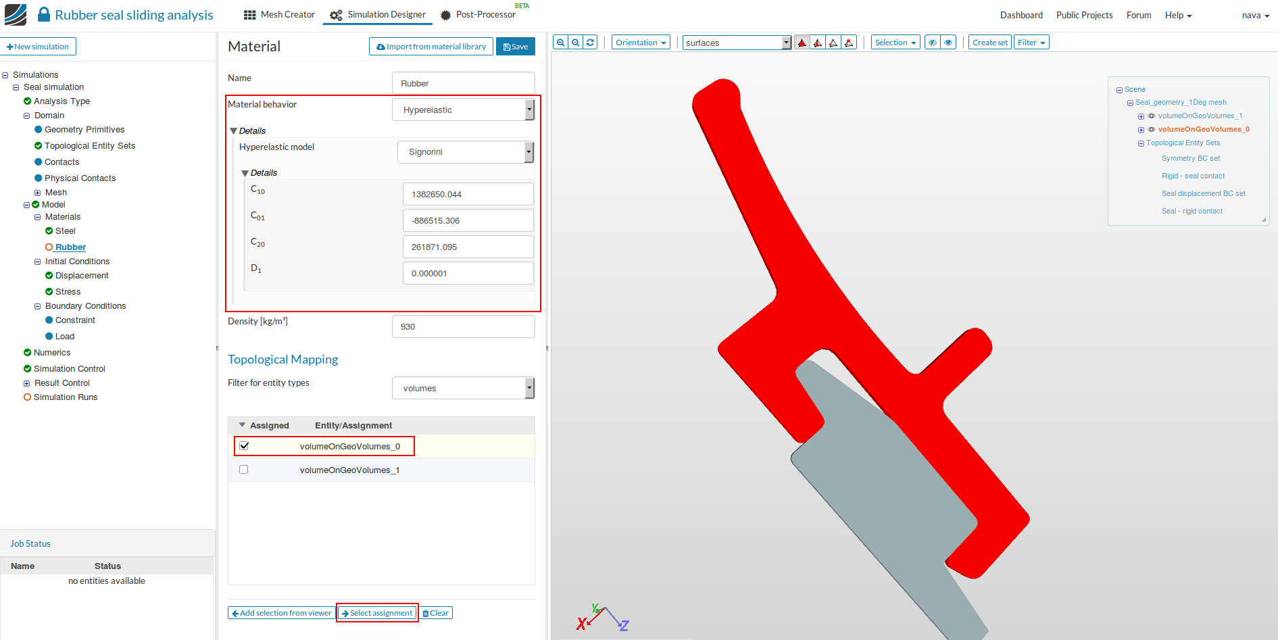Click the C10 coefficient input field
The image size is (1278, 640).
coord(468,194)
